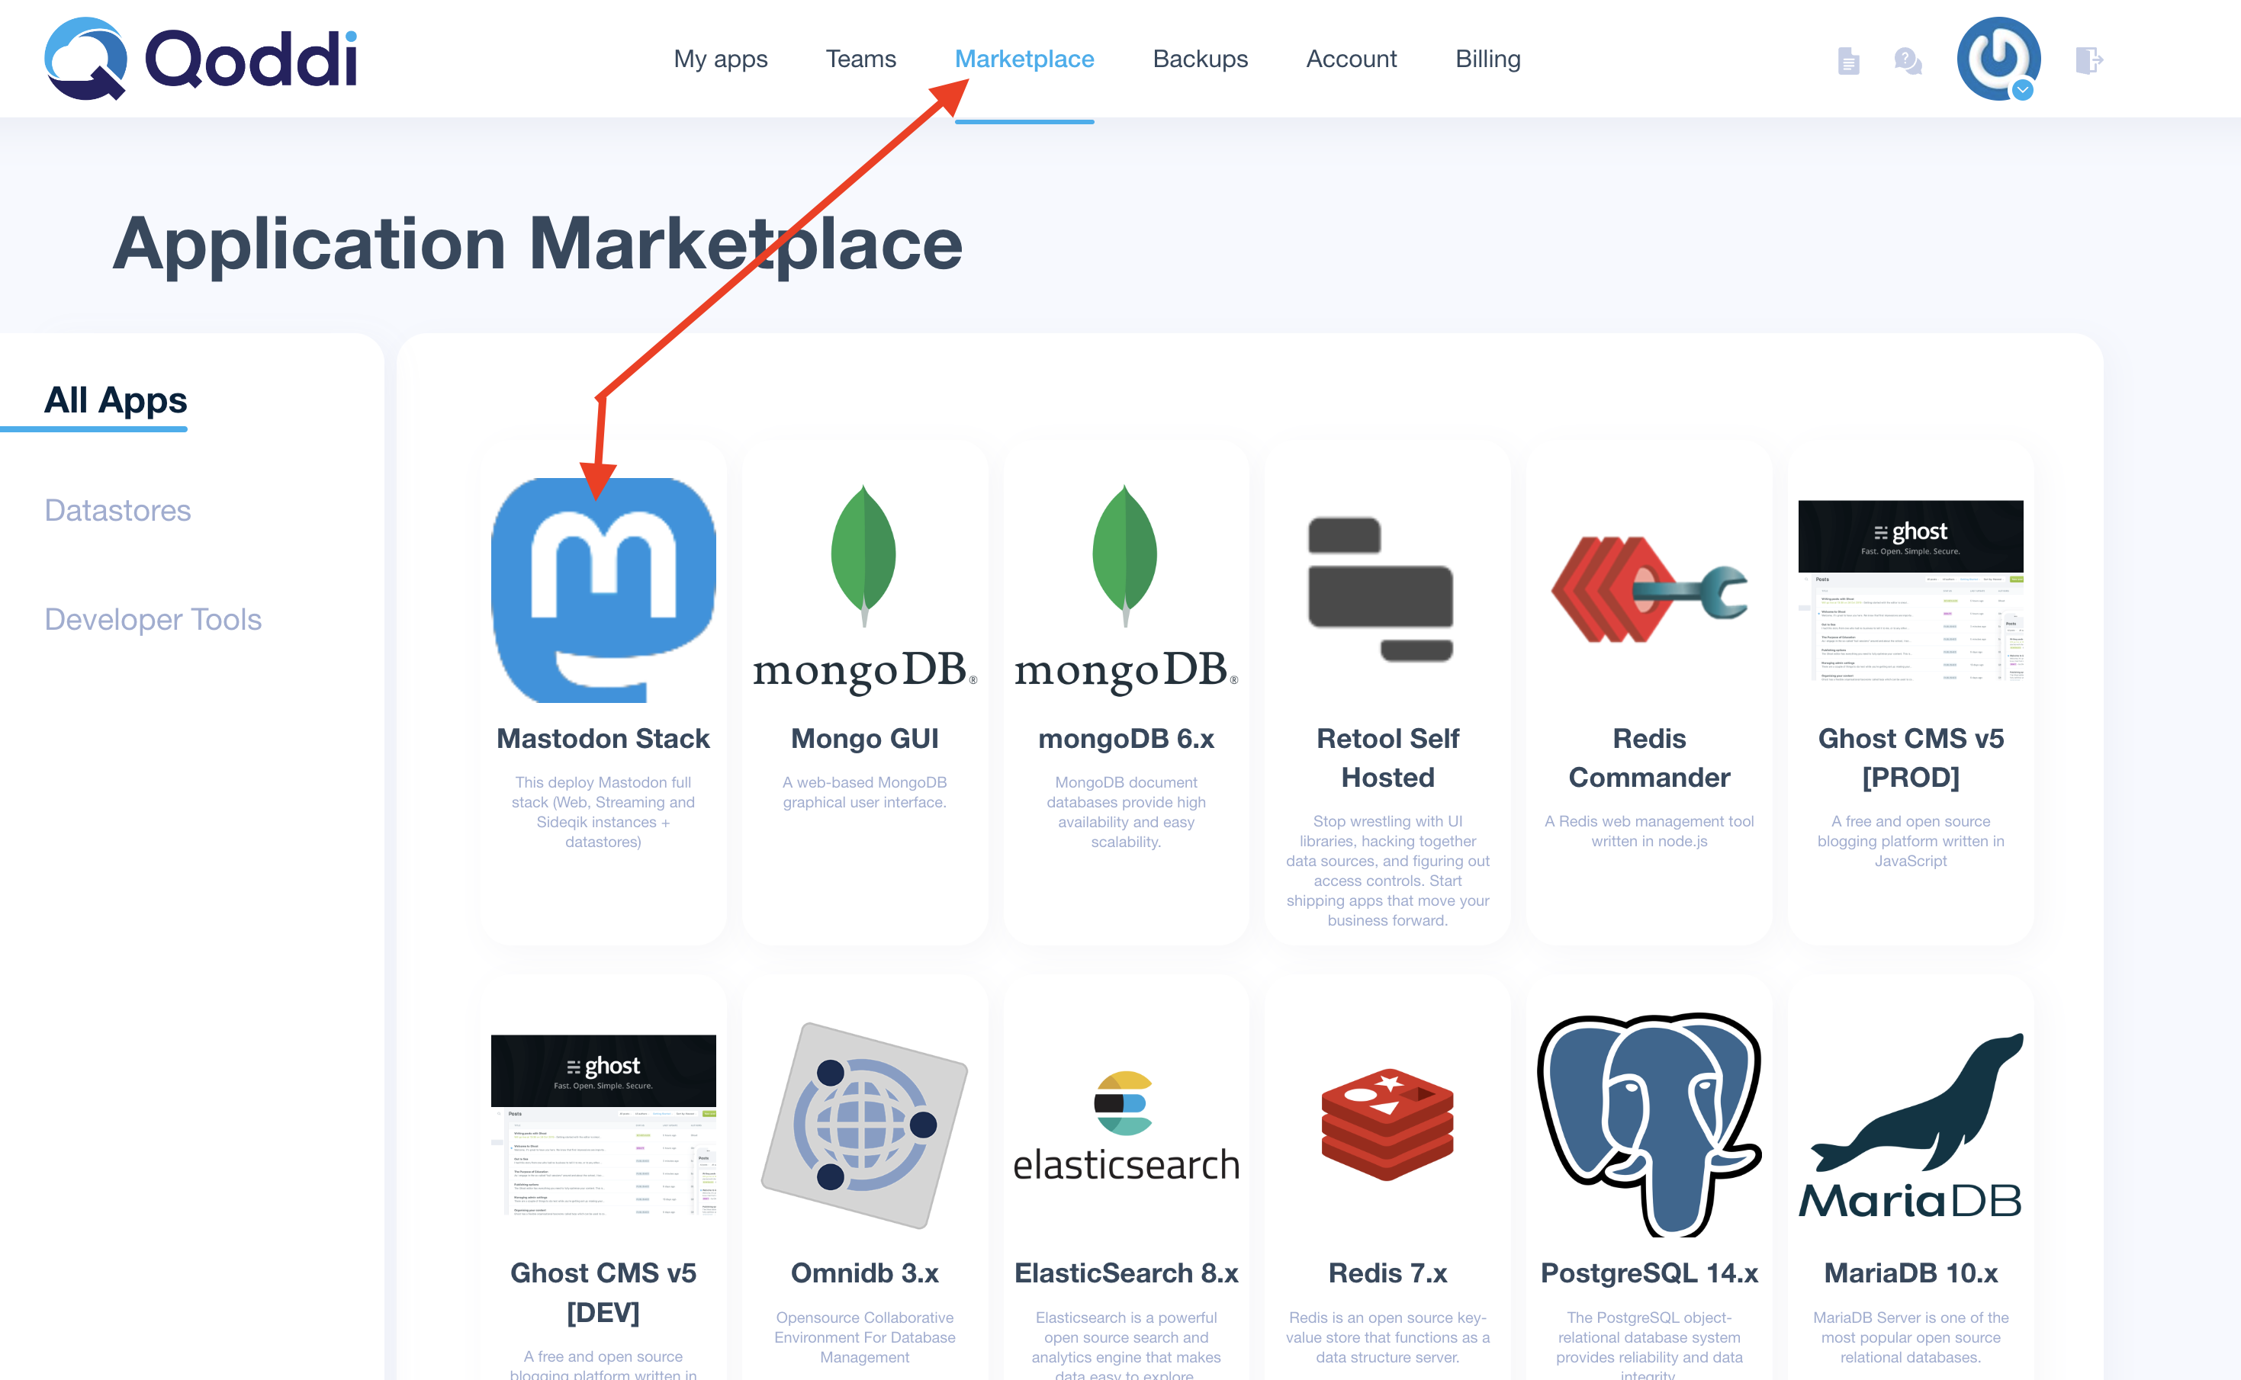Viewport: 2241px width, 1380px height.
Task: Open the user avatar profile menu
Action: click(1998, 59)
